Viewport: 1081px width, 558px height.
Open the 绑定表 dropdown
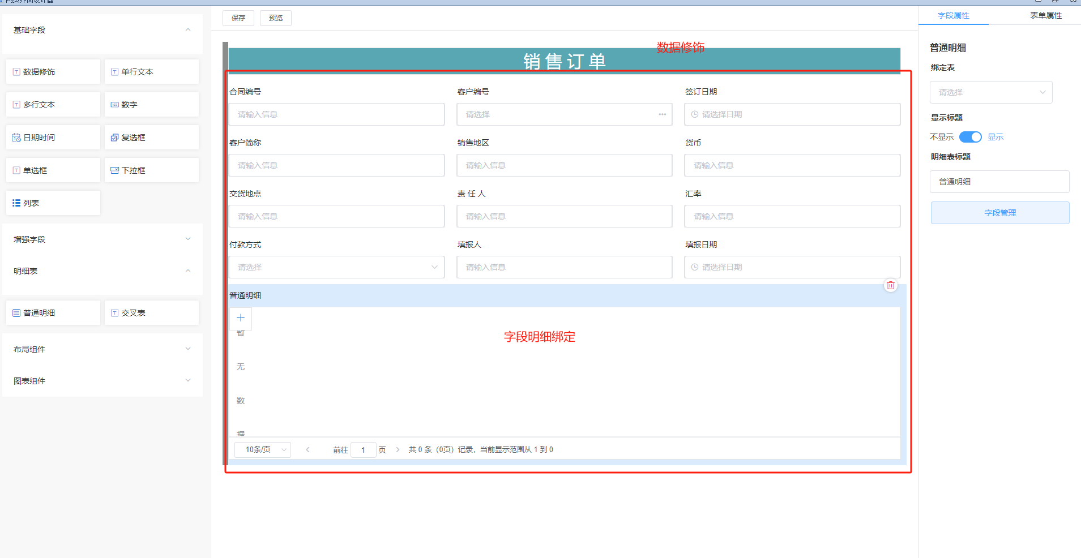pyautogui.click(x=991, y=92)
